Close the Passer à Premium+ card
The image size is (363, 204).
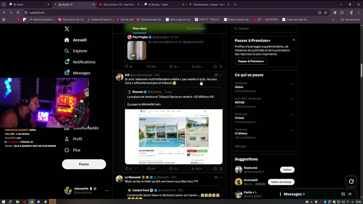[294, 40]
